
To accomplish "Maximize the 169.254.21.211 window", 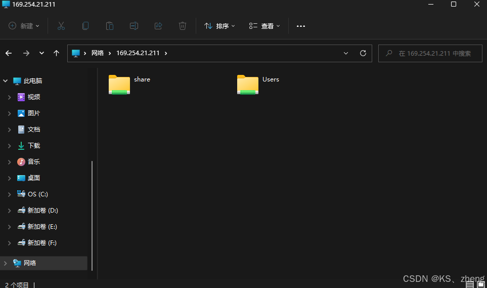I will [x=454, y=5].
